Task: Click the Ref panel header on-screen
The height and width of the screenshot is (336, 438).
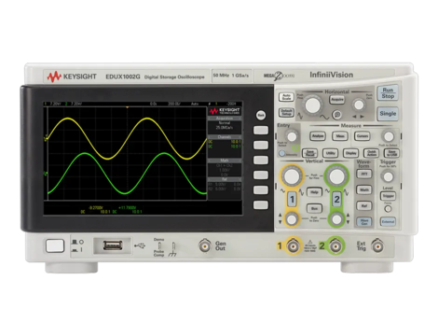Action: 225,179
